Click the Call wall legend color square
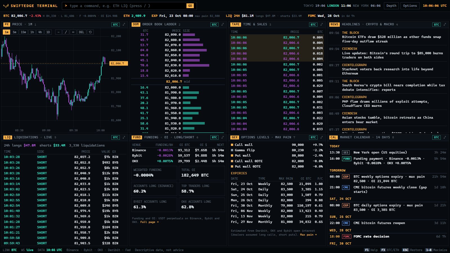 click(x=232, y=145)
